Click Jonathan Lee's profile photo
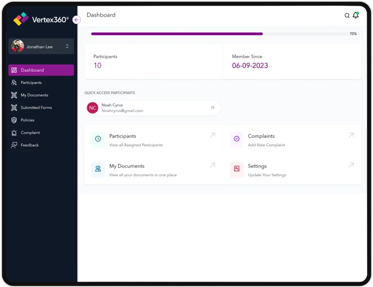The image size is (373, 287). point(17,46)
